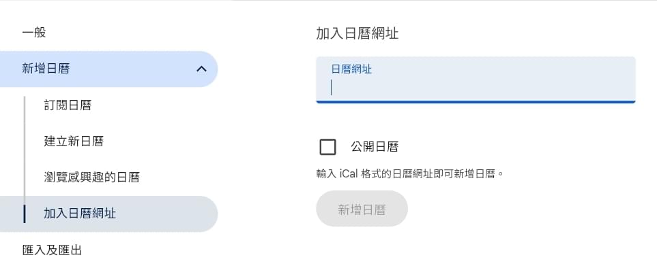Open the 匯入及匯出 settings section

(x=52, y=250)
